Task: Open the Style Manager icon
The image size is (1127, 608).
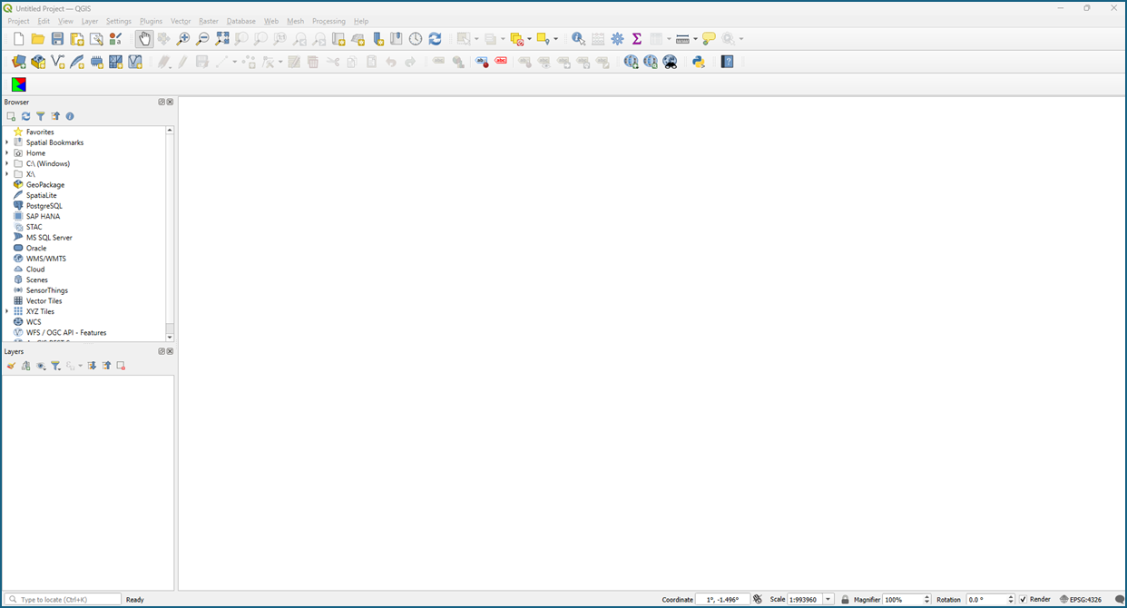Action: 115,39
